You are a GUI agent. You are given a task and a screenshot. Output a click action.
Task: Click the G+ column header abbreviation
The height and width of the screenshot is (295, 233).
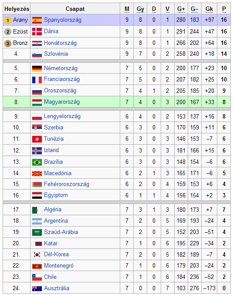click(181, 9)
